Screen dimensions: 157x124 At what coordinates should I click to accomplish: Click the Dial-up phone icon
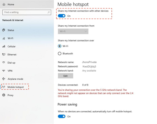tap(4, 63)
